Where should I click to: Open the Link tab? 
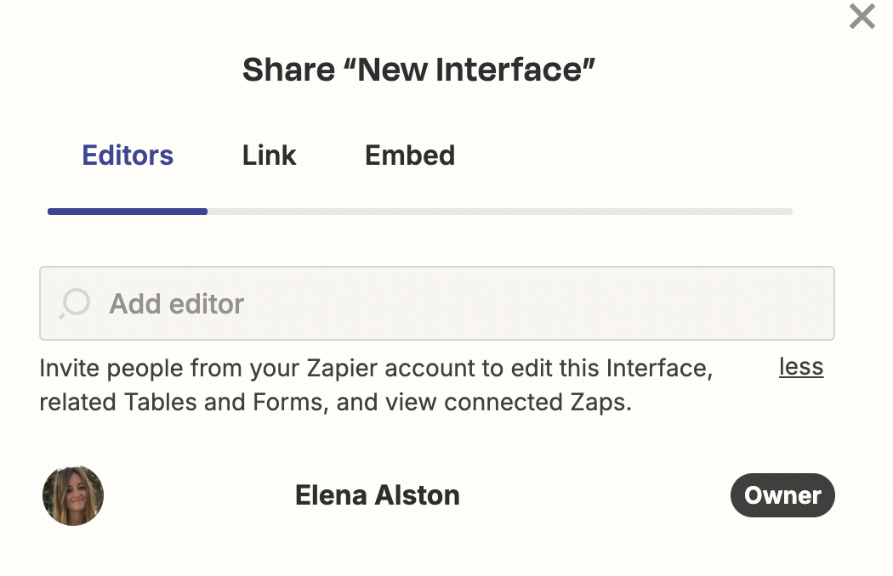[x=269, y=155]
